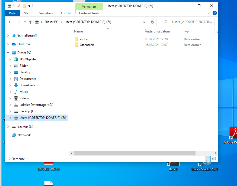This screenshot has width=237, height=186.
Task: Switch to large thumbnails view icon
Action: (x=214, y=159)
